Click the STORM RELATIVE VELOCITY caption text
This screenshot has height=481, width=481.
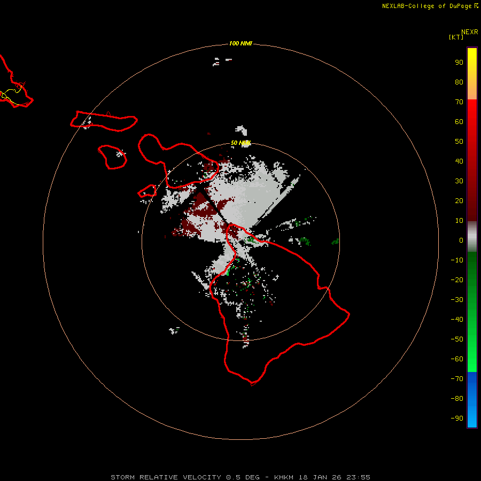click(166, 477)
